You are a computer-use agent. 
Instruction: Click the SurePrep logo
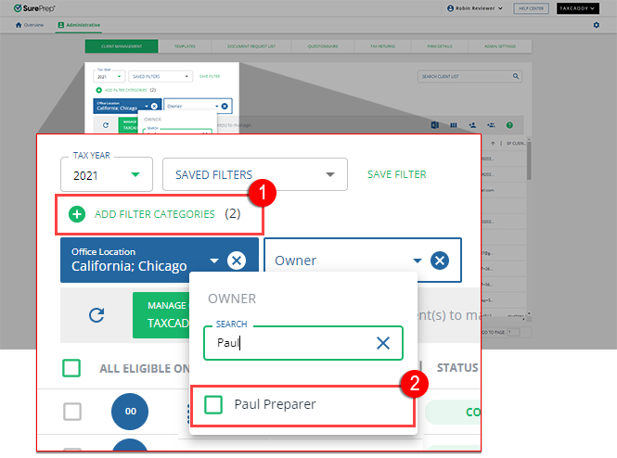(34, 7)
